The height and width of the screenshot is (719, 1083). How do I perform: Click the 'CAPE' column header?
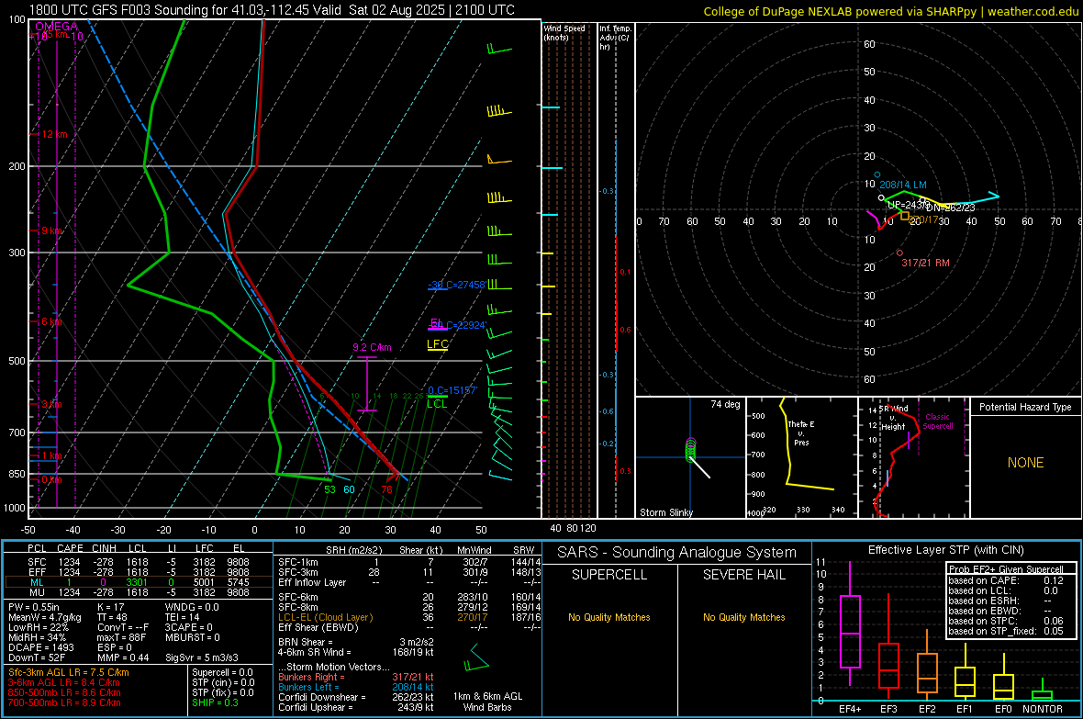click(x=70, y=548)
